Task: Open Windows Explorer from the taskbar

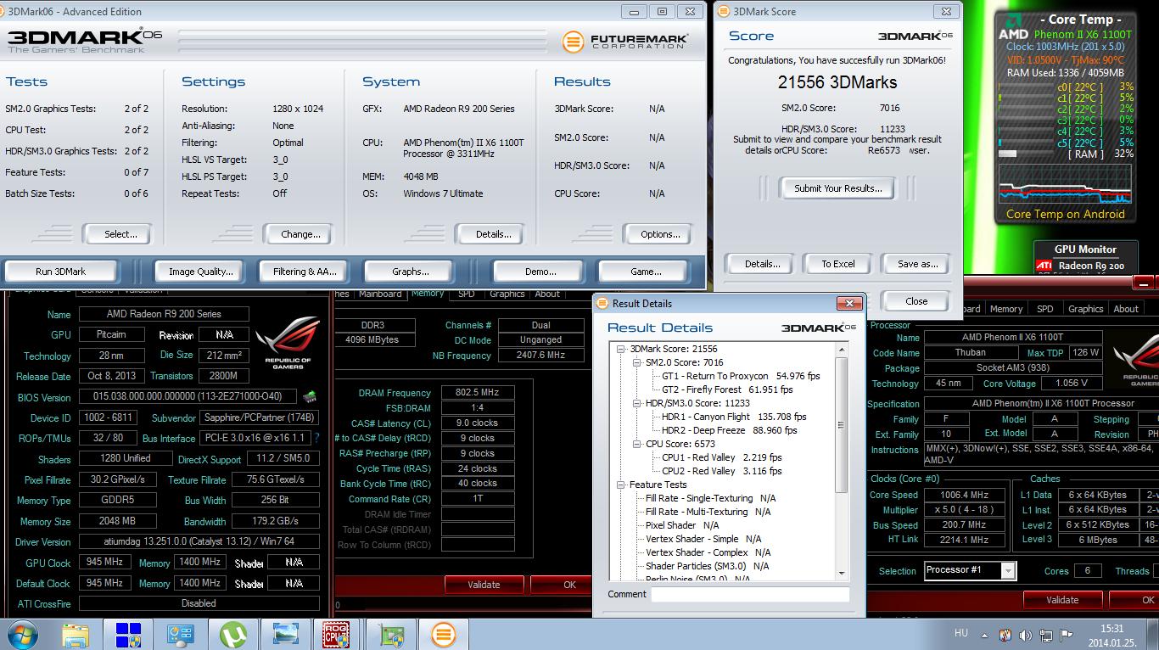Action: click(76, 635)
